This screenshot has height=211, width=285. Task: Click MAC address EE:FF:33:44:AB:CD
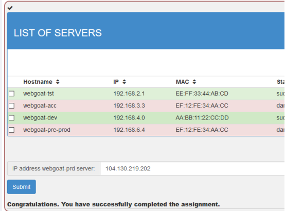tap(202, 94)
